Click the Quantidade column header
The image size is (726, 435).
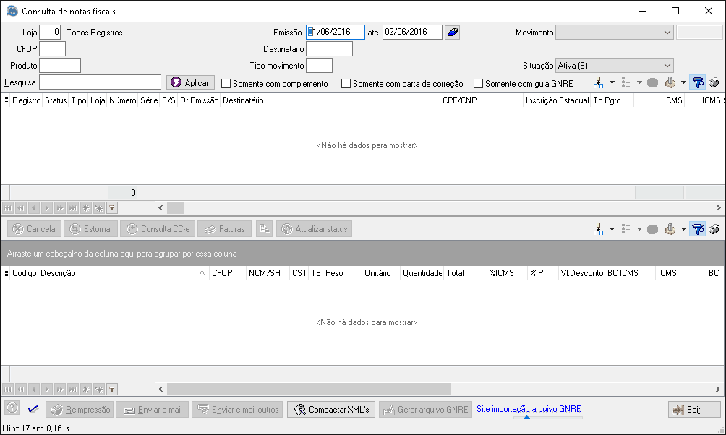coord(422,273)
